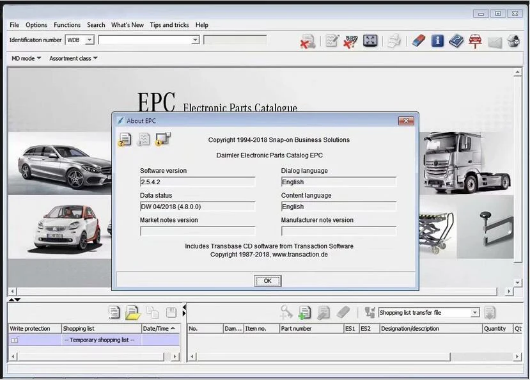Click the main view vertical scrollbar up arrow

pos(517,72)
